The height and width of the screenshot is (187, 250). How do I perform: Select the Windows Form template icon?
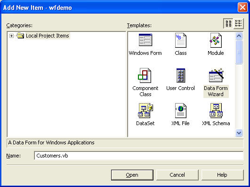tap(145, 40)
